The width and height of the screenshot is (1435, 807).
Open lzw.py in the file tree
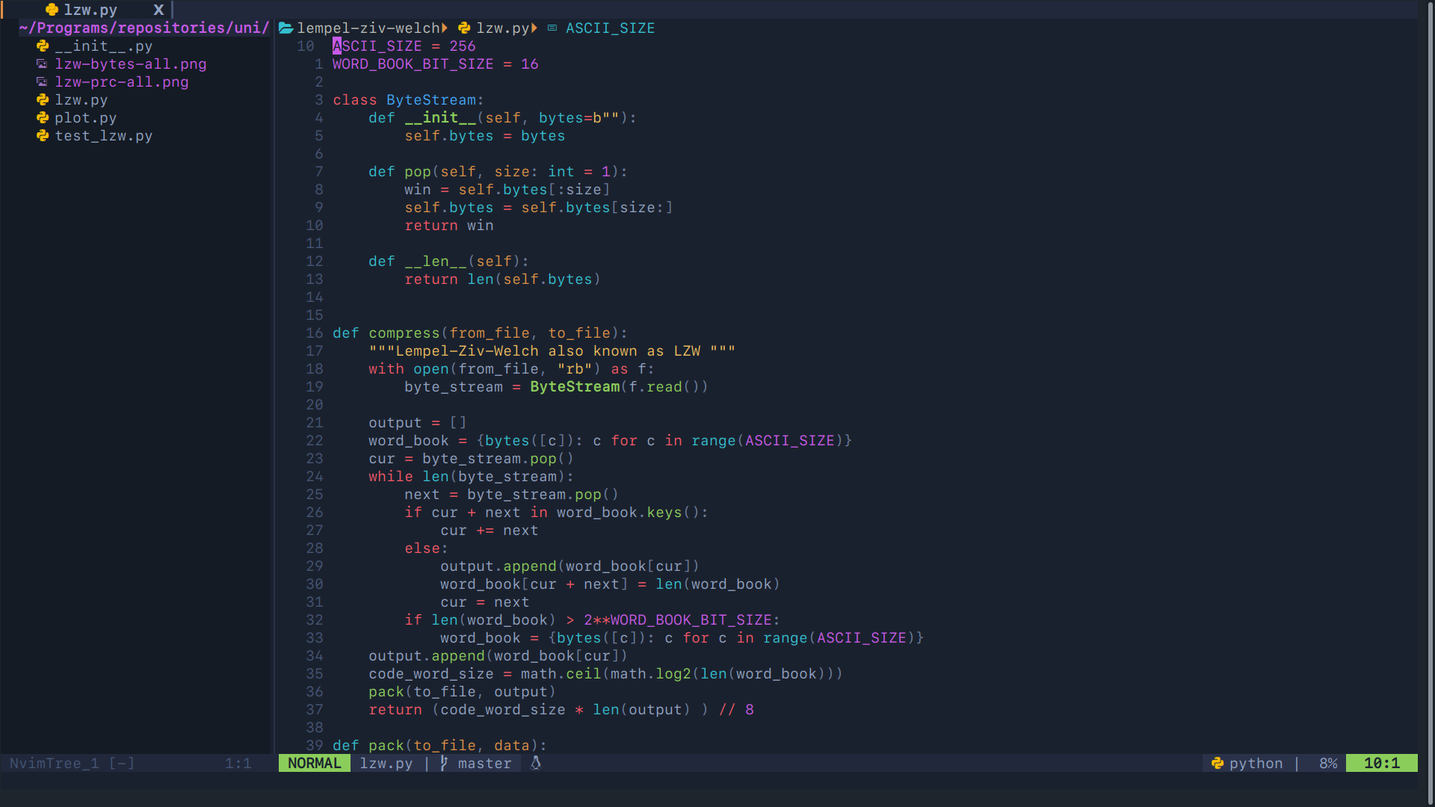81,100
